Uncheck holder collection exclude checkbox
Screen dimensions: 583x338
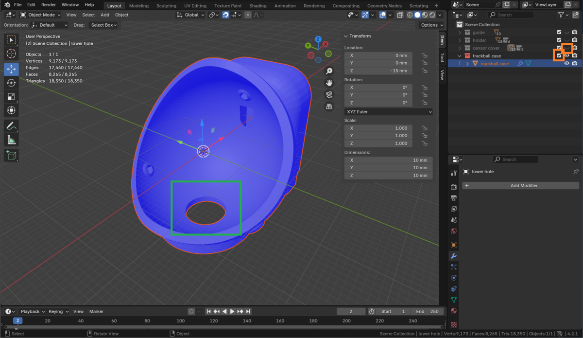pyautogui.click(x=559, y=40)
